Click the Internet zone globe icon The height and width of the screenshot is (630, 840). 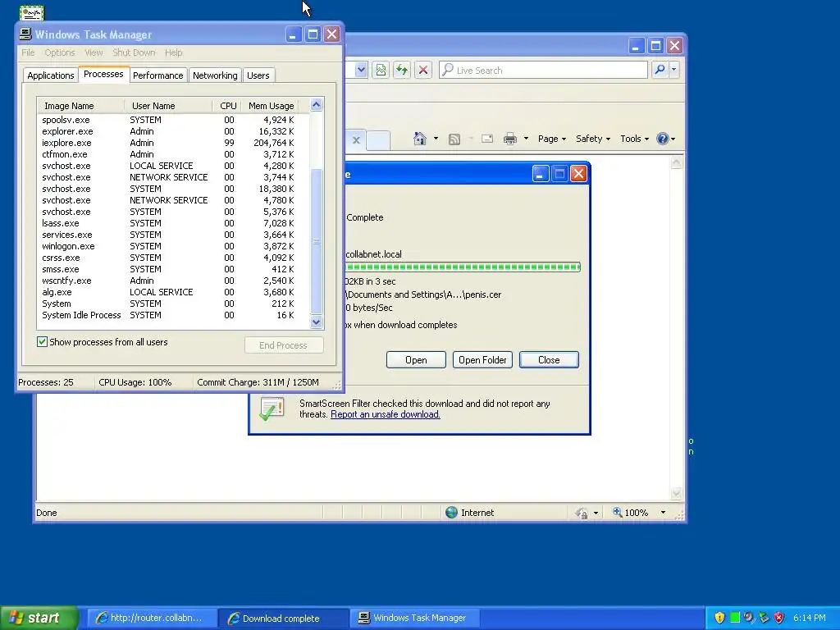click(x=452, y=512)
